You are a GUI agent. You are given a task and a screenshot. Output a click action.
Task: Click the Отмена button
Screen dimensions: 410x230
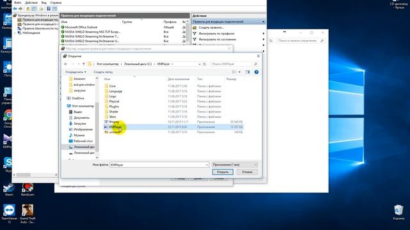247,172
